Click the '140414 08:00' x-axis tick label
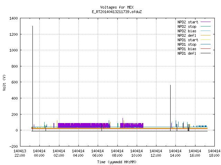The height and width of the screenshot is (165, 221). (117, 153)
